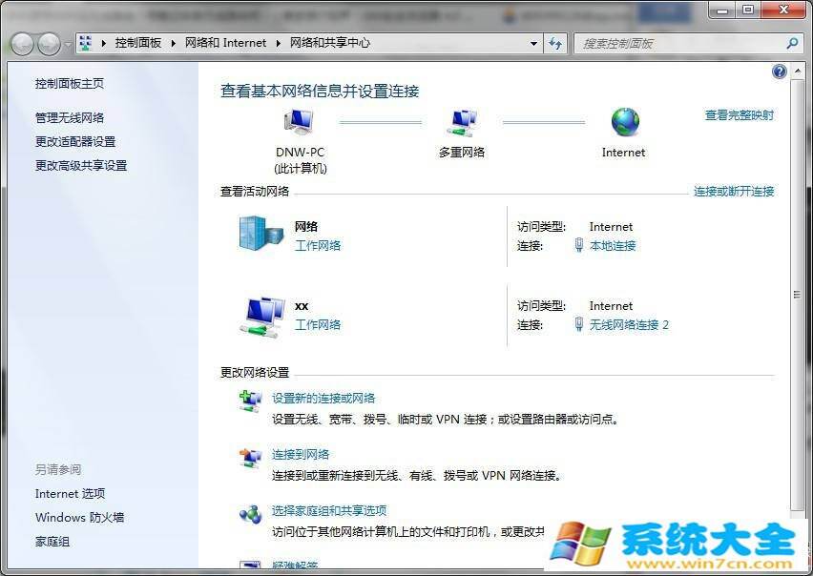
Task: Click the building icon for 网络
Action: (x=261, y=235)
